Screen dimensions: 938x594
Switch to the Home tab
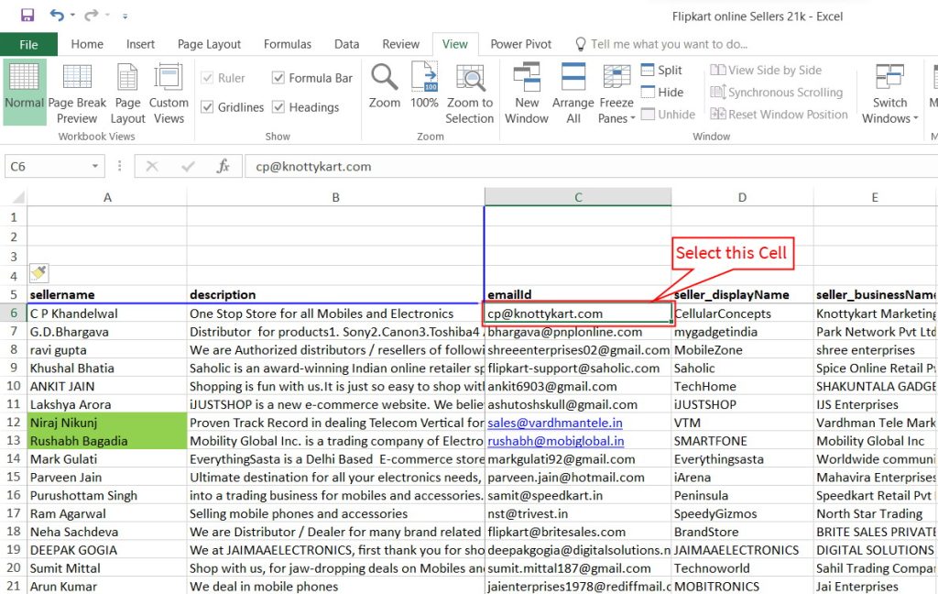point(87,44)
